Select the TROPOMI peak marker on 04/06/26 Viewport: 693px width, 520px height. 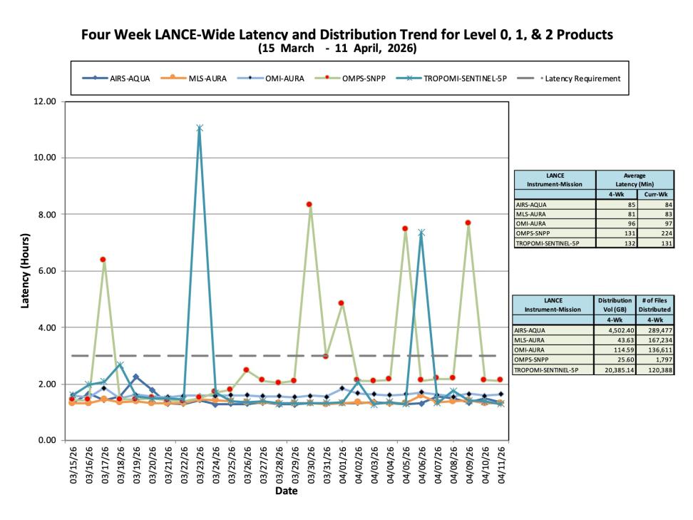tap(421, 233)
